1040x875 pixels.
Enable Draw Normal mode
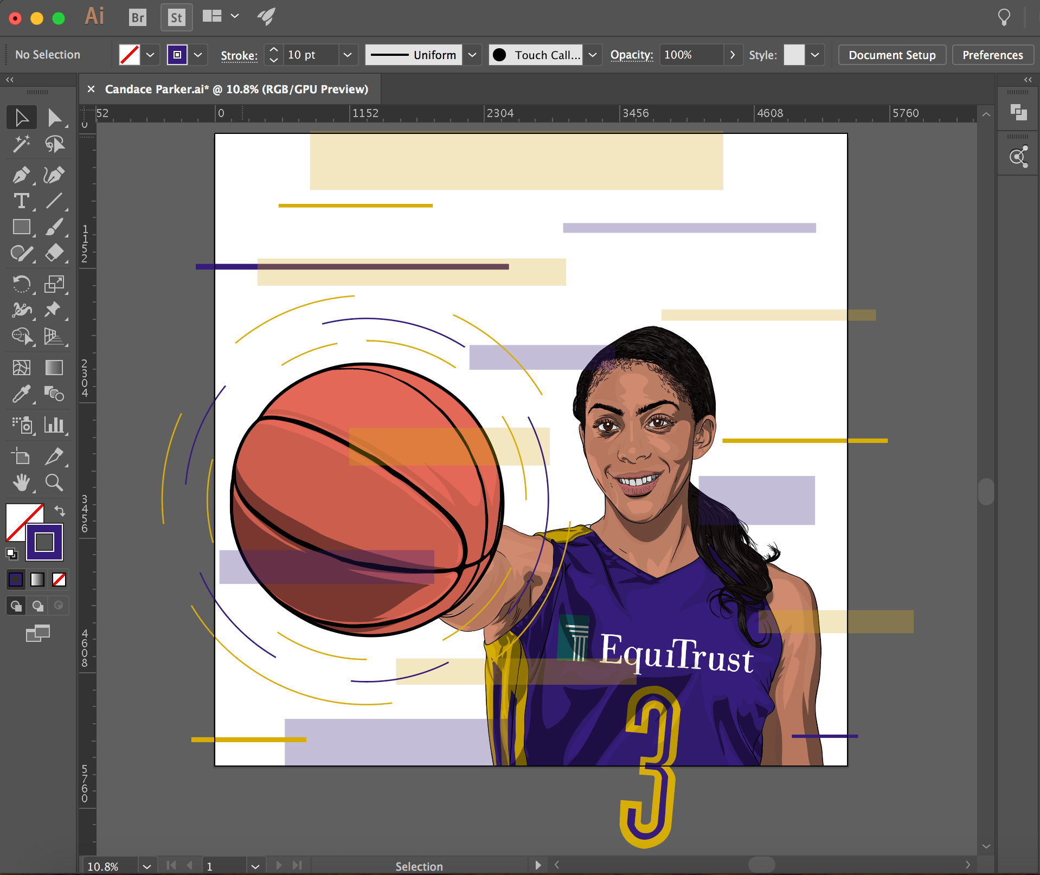point(16,606)
